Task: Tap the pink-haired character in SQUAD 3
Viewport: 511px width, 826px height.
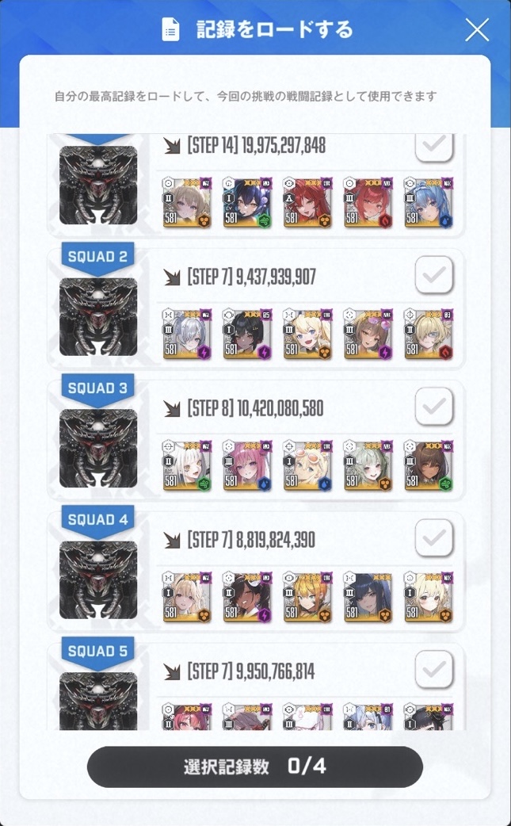Action: [x=247, y=466]
